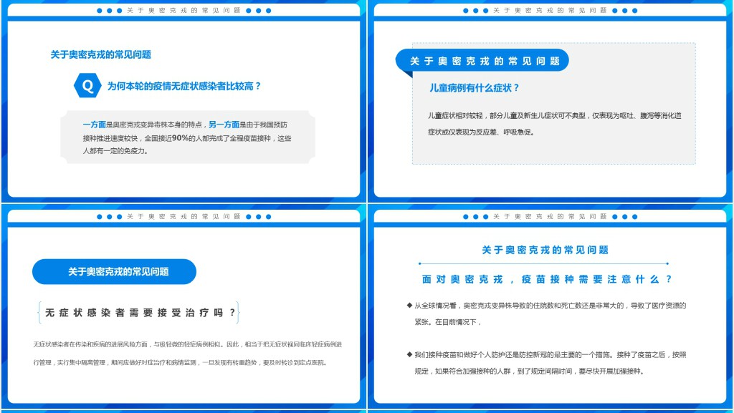
Task: Click the three dots left of the bottom-right slide header
Action: point(475,217)
